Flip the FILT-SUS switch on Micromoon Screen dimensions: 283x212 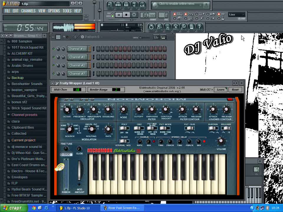189,128
